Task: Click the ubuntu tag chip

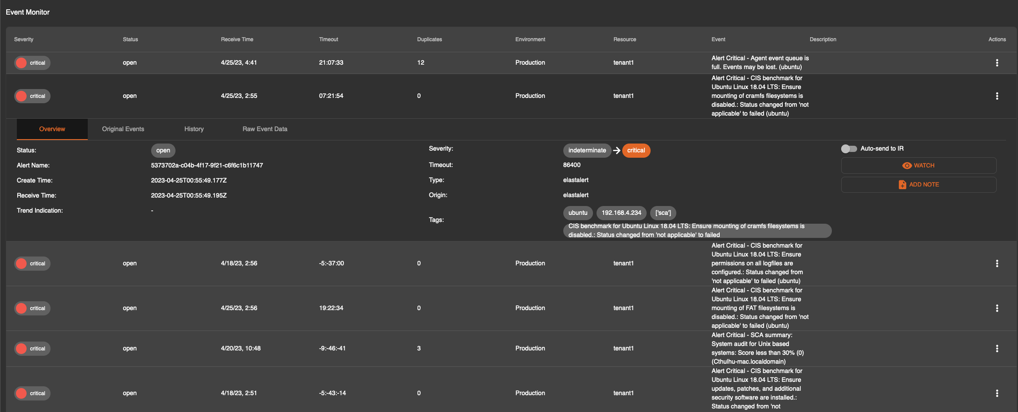Action: click(x=578, y=213)
